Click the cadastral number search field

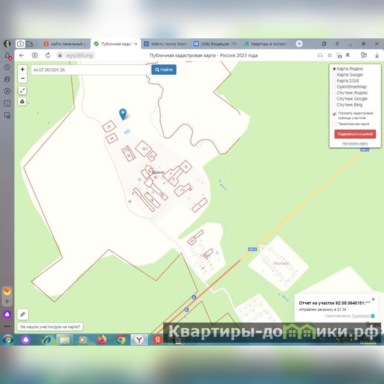point(90,70)
